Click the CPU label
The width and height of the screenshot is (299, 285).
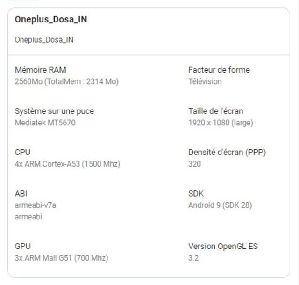coord(22,153)
